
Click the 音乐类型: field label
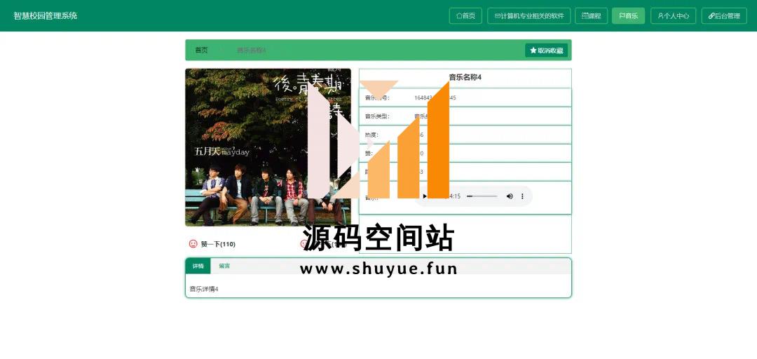(376, 116)
